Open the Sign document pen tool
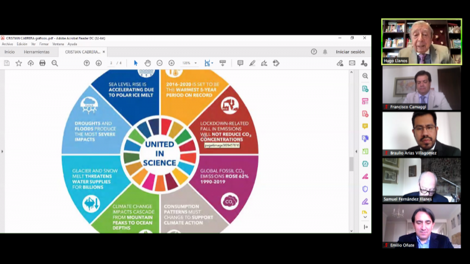The height and width of the screenshot is (264, 470). (264, 63)
